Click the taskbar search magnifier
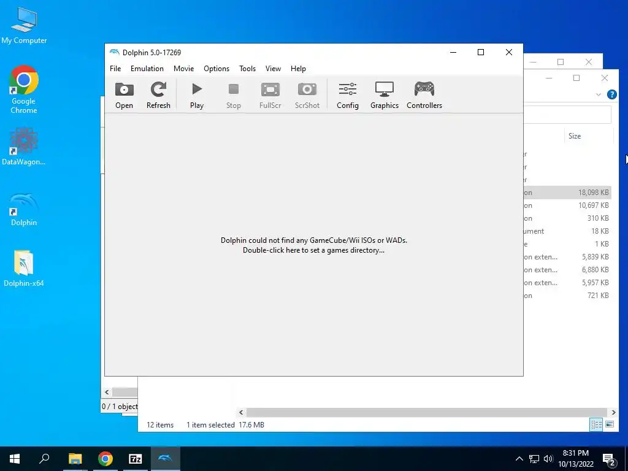Screen dimensions: 628x471 [44, 459]
